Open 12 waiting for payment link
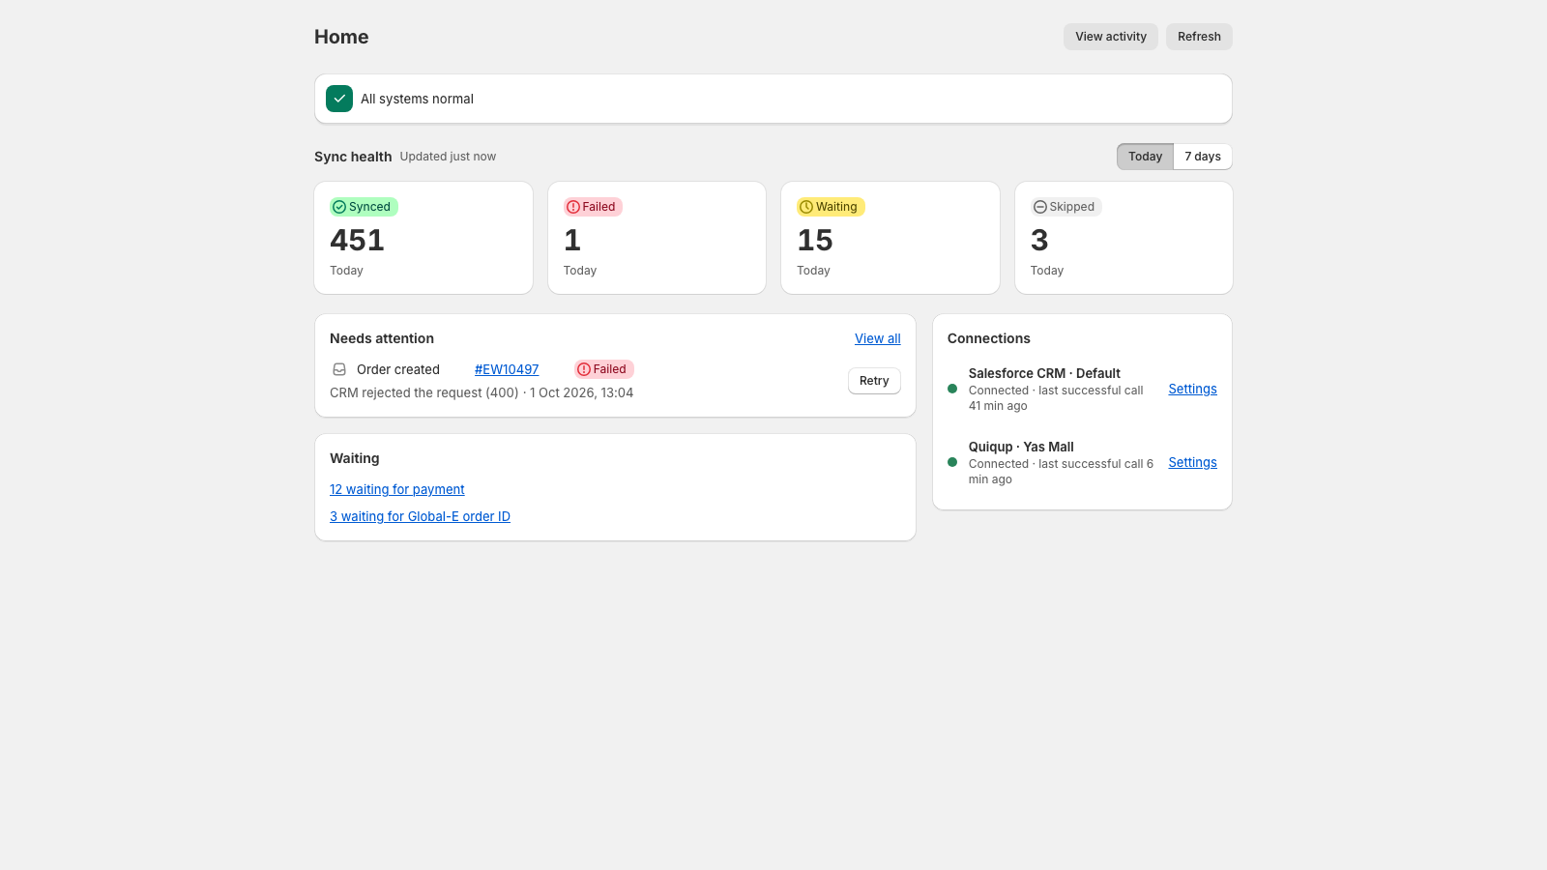 [397, 489]
